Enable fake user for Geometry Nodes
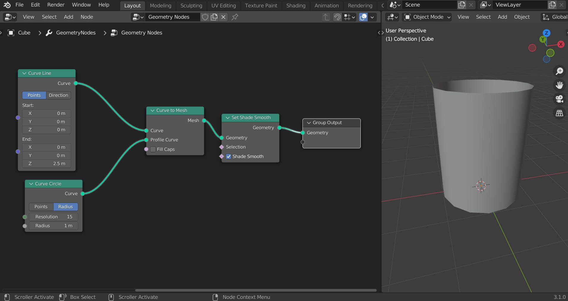The image size is (568, 301). [x=205, y=17]
